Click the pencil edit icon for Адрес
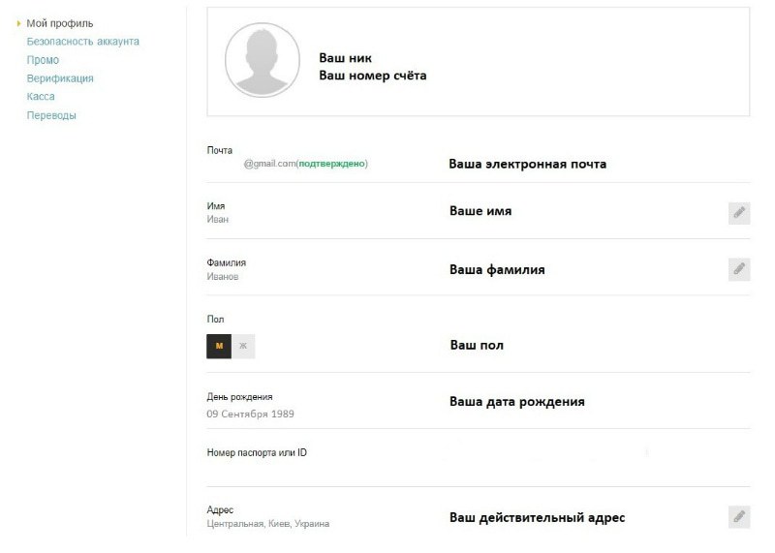The width and height of the screenshot is (775, 553). pos(739,516)
